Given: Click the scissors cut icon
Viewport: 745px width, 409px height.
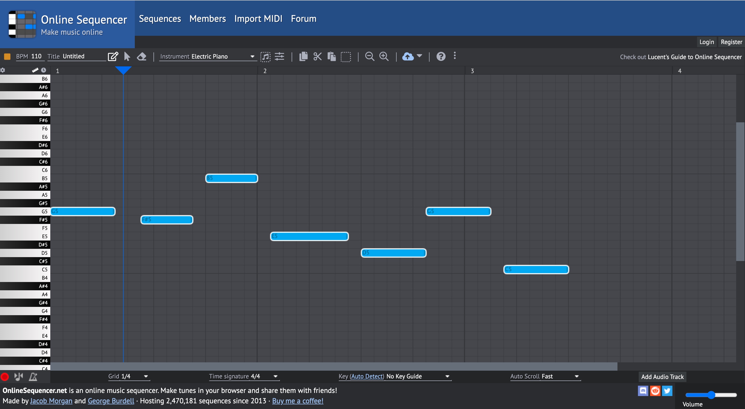Looking at the screenshot, I should 317,57.
